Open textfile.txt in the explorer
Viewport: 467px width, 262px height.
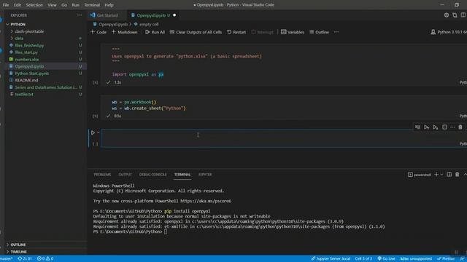tap(24, 94)
